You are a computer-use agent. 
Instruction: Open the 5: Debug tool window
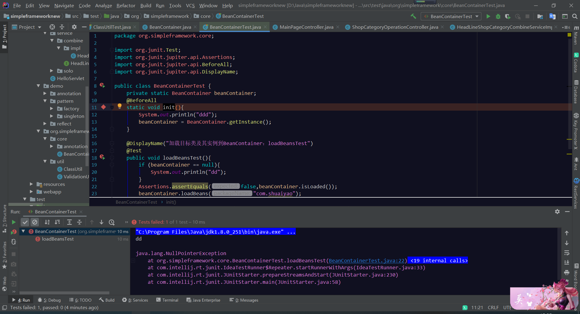click(x=49, y=300)
